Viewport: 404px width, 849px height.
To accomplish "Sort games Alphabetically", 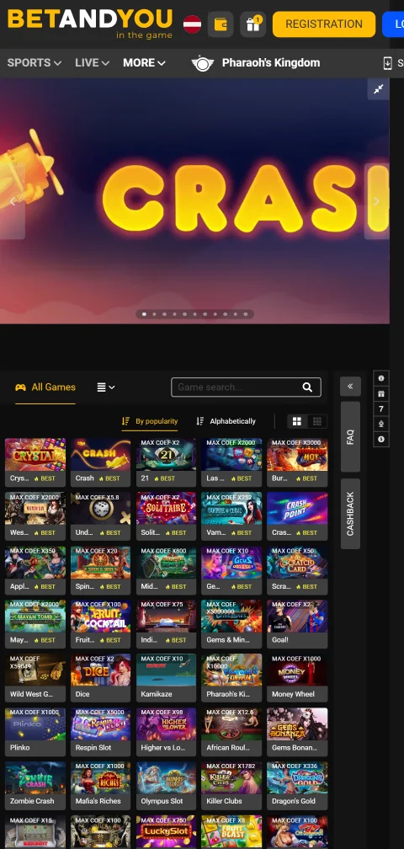I will tap(226, 421).
